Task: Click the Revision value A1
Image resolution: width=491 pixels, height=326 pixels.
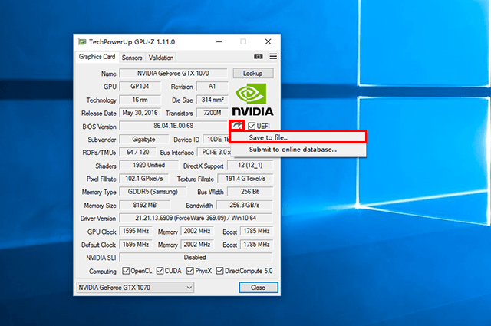Action: tap(213, 87)
